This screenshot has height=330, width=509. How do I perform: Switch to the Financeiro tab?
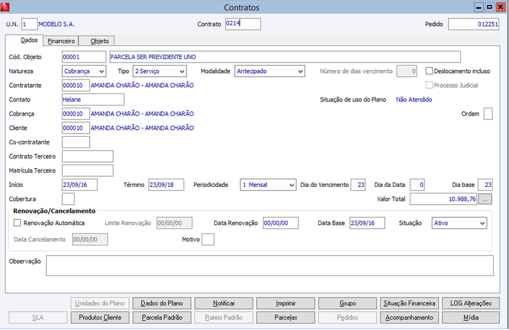61,41
